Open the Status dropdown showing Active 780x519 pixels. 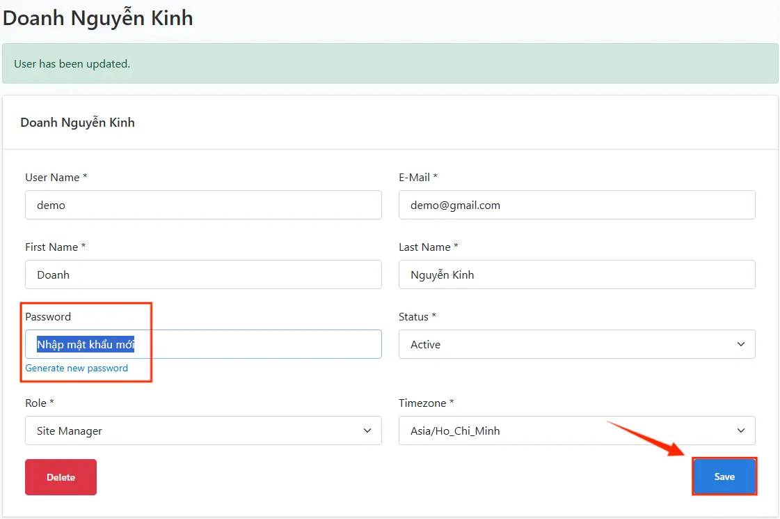click(x=576, y=344)
